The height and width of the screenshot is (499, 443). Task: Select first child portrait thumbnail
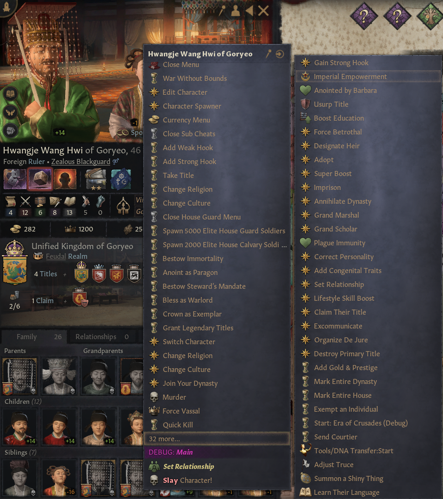coord(20,426)
